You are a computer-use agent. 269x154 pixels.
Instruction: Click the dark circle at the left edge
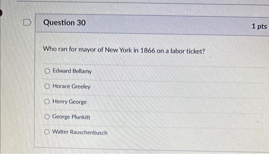pyautogui.click(x=1, y=13)
